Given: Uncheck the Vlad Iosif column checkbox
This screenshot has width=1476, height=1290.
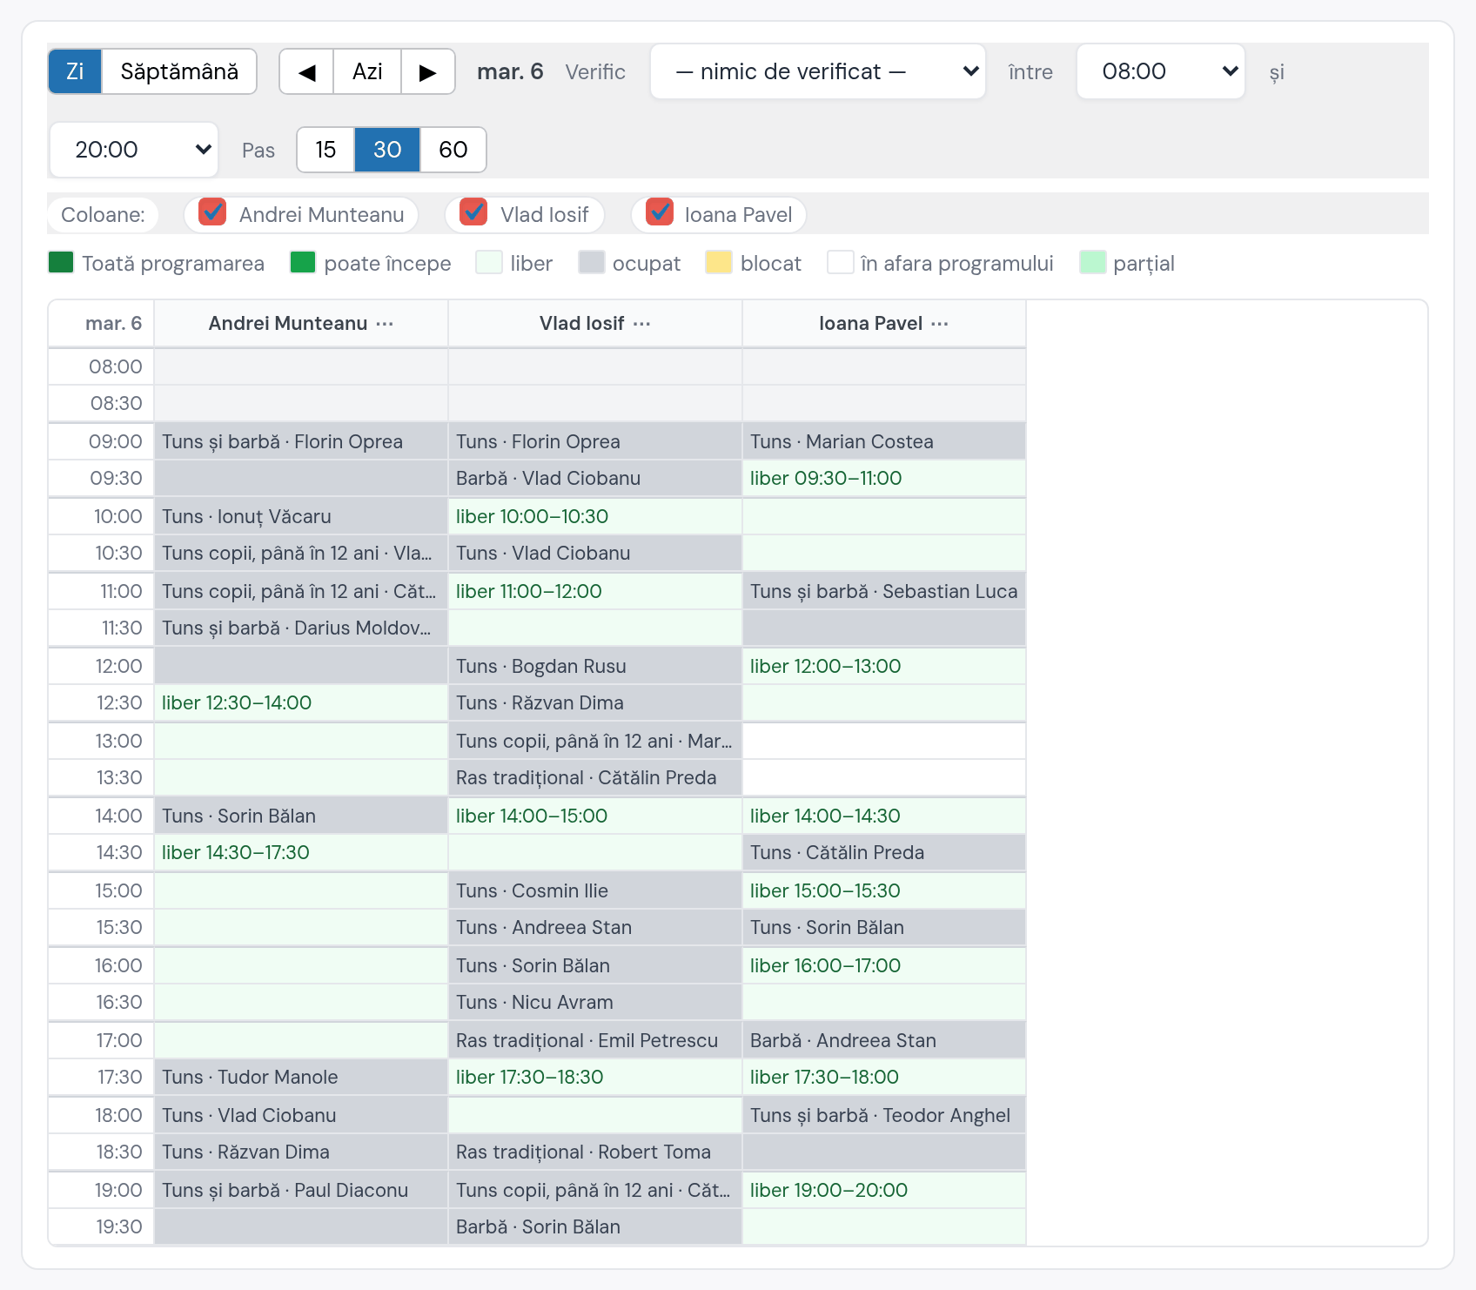Looking at the screenshot, I should point(473,212).
